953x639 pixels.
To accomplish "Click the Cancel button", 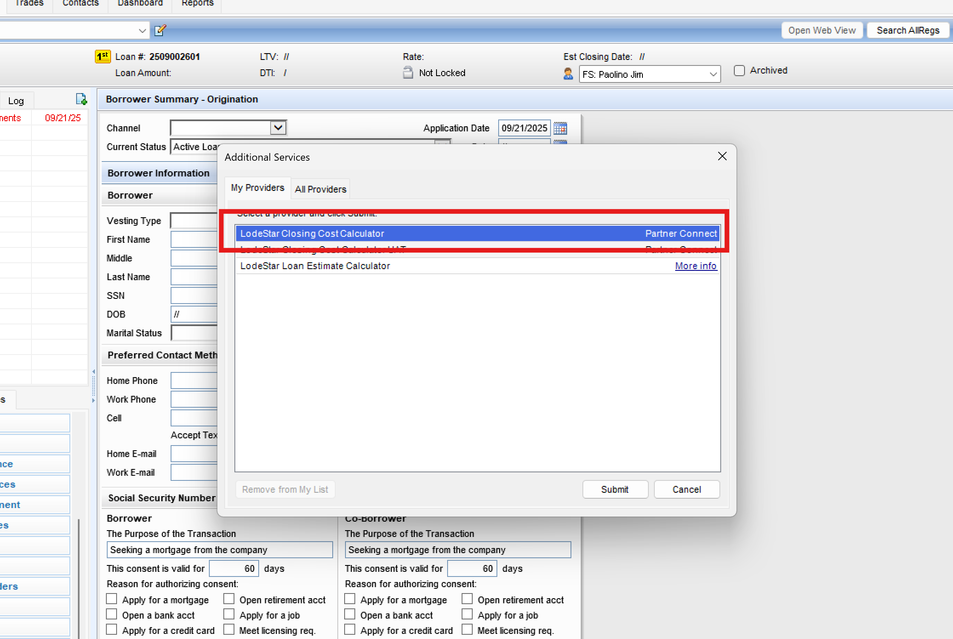I will tap(687, 489).
